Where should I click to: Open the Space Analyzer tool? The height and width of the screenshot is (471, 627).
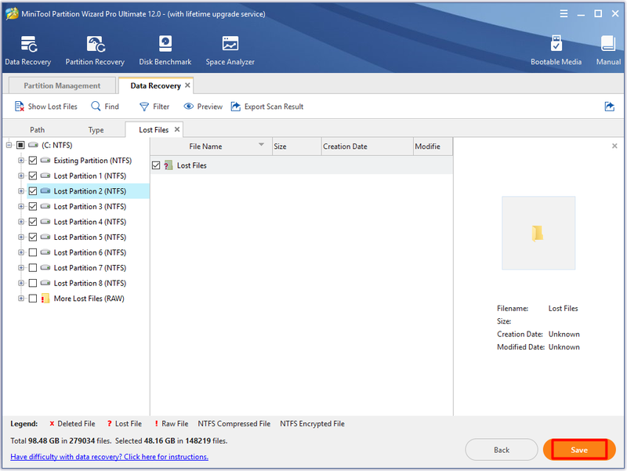230,44
